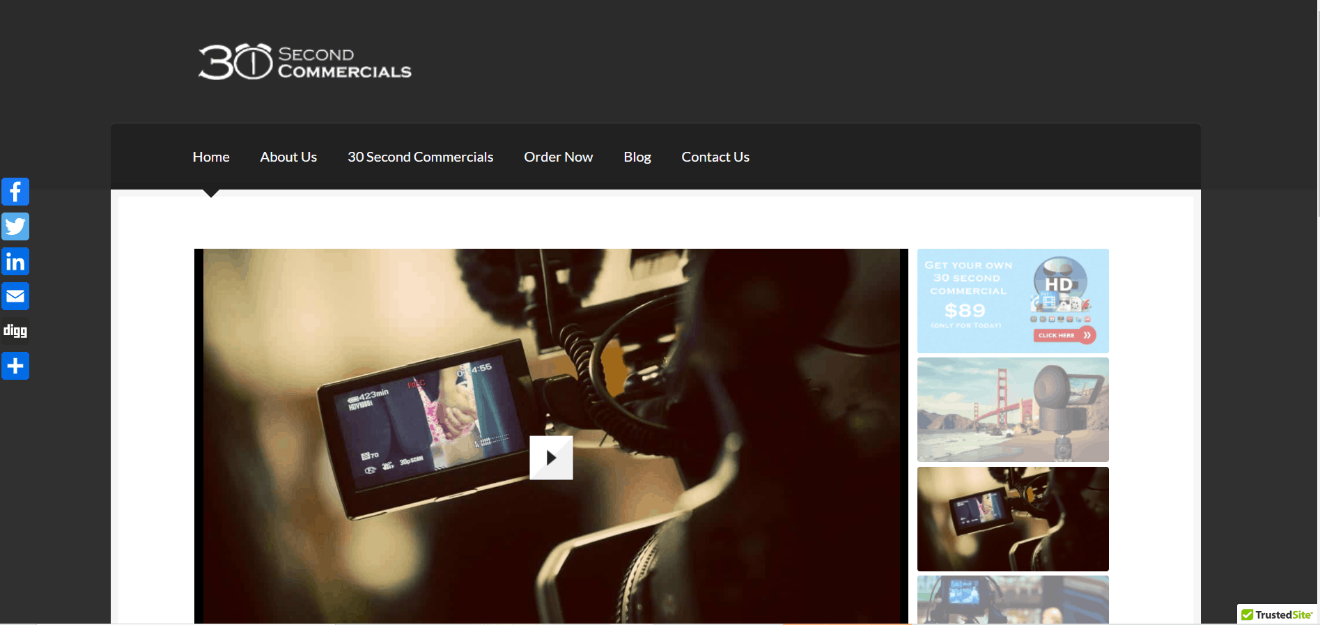Go to the Home menu item

point(211,157)
